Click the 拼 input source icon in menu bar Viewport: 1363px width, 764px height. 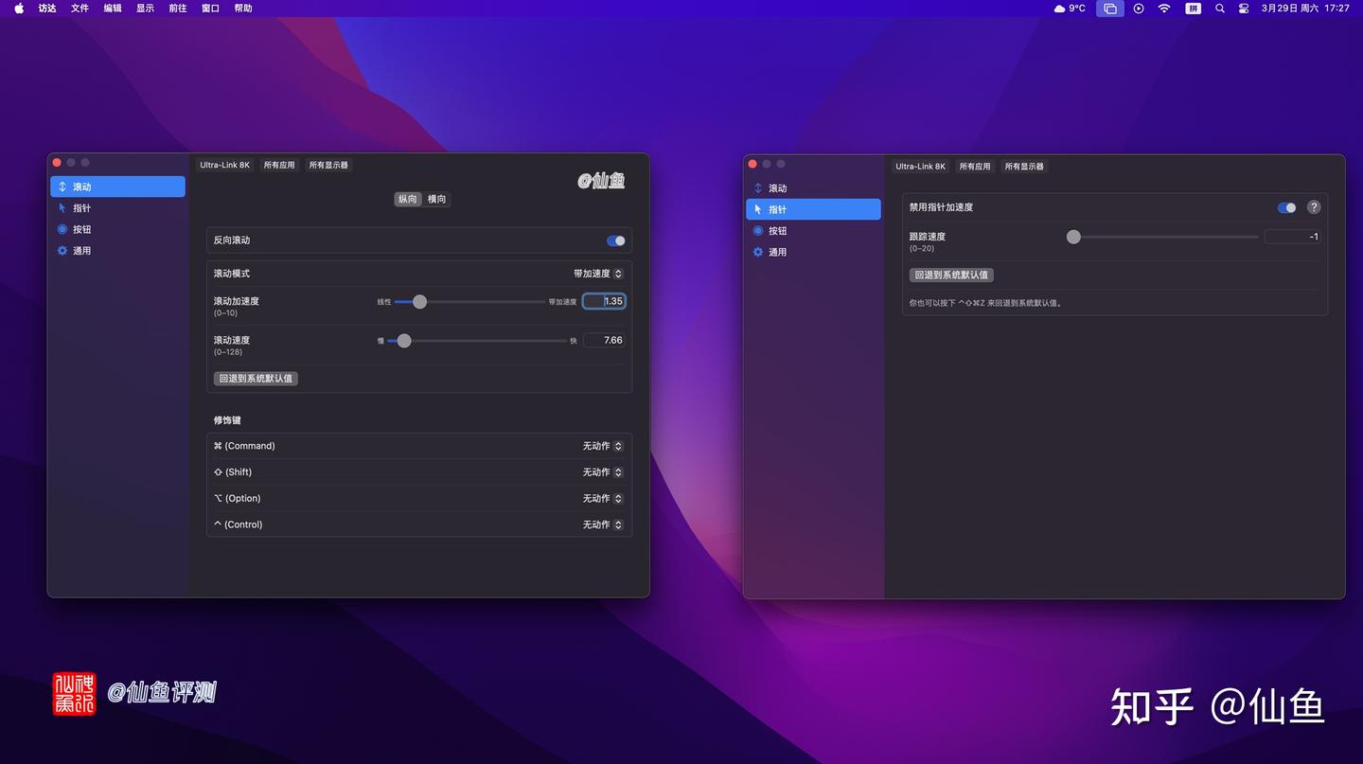pyautogui.click(x=1193, y=8)
